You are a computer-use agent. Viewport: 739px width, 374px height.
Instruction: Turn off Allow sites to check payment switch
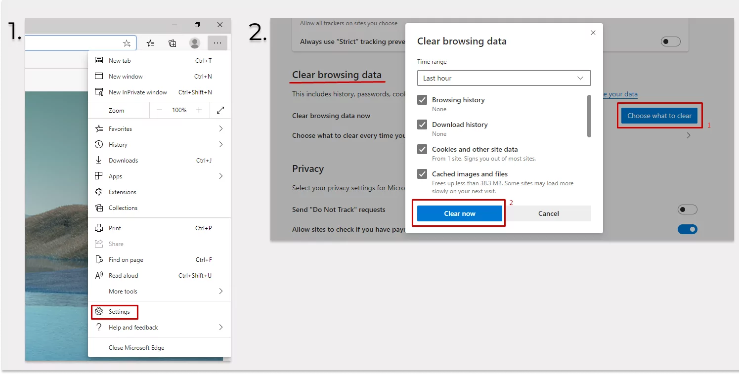point(688,229)
